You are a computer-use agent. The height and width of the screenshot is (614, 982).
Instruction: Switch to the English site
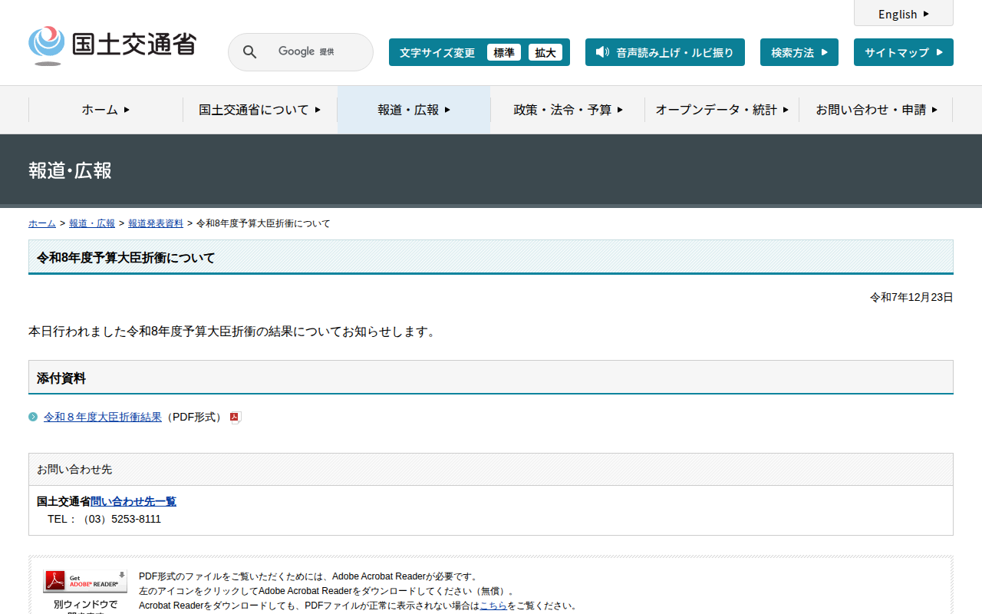click(903, 14)
